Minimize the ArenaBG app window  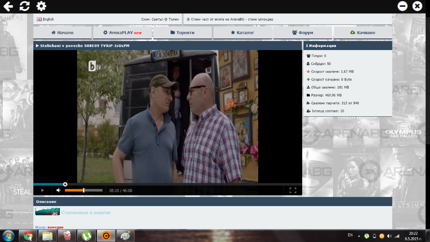(402, 6)
